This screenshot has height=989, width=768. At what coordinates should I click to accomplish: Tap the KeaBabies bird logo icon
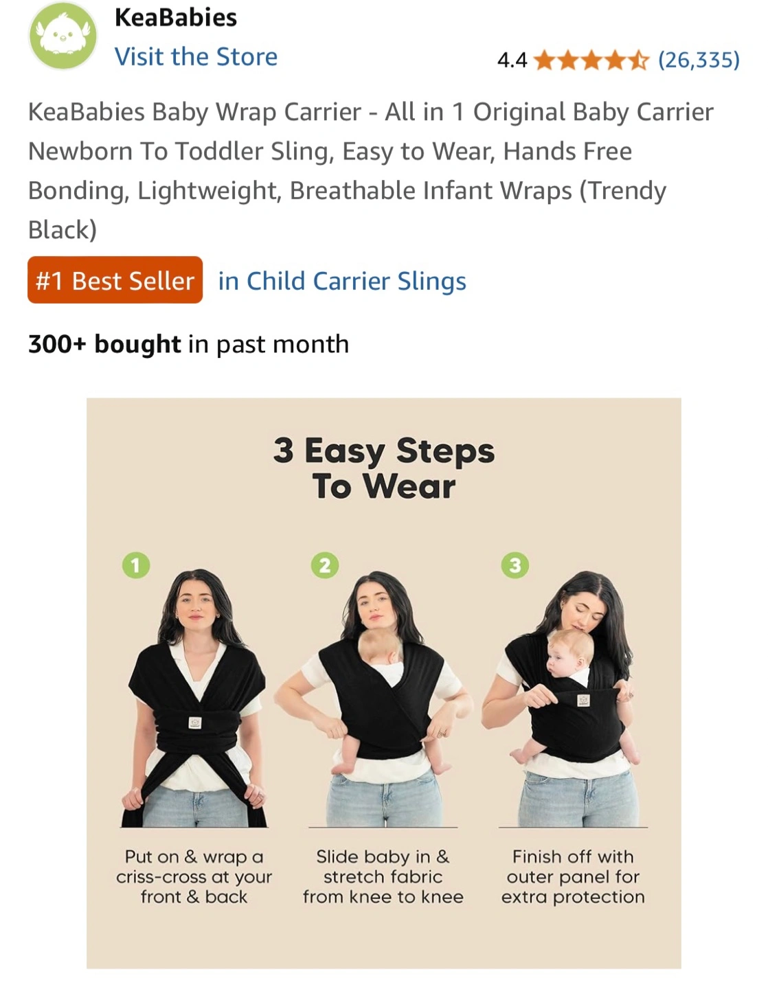click(x=63, y=36)
